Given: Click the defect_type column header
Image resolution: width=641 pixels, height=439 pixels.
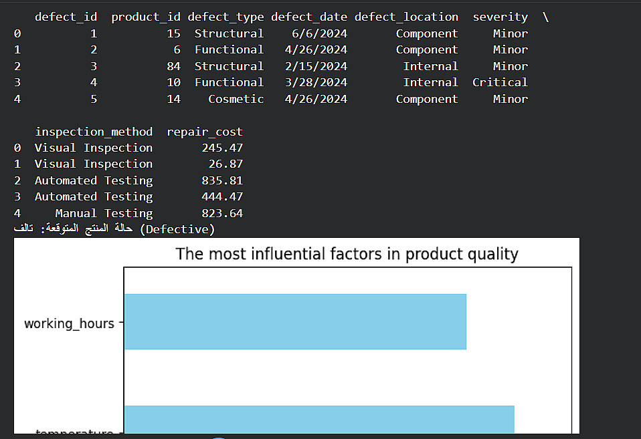Looking at the screenshot, I should (x=225, y=17).
